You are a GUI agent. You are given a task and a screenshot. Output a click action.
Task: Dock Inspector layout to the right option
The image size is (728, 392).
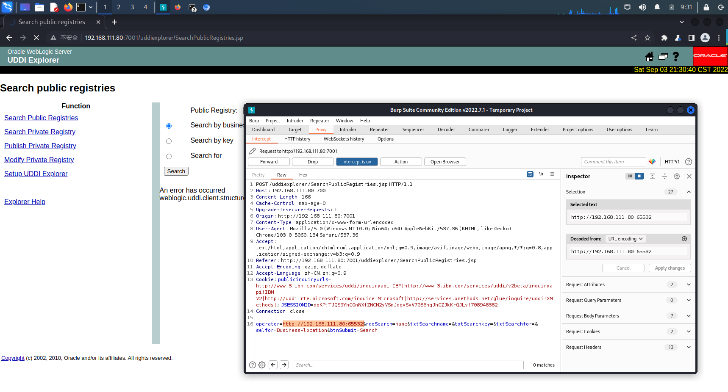(x=639, y=176)
